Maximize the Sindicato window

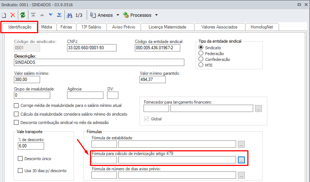point(299,4)
